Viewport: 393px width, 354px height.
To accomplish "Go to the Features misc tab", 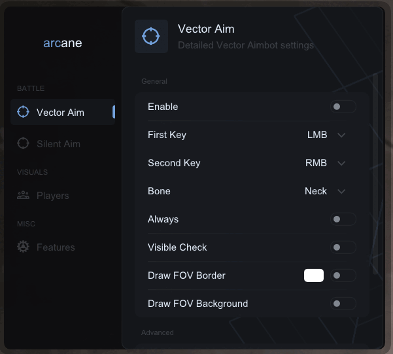I will coord(56,247).
